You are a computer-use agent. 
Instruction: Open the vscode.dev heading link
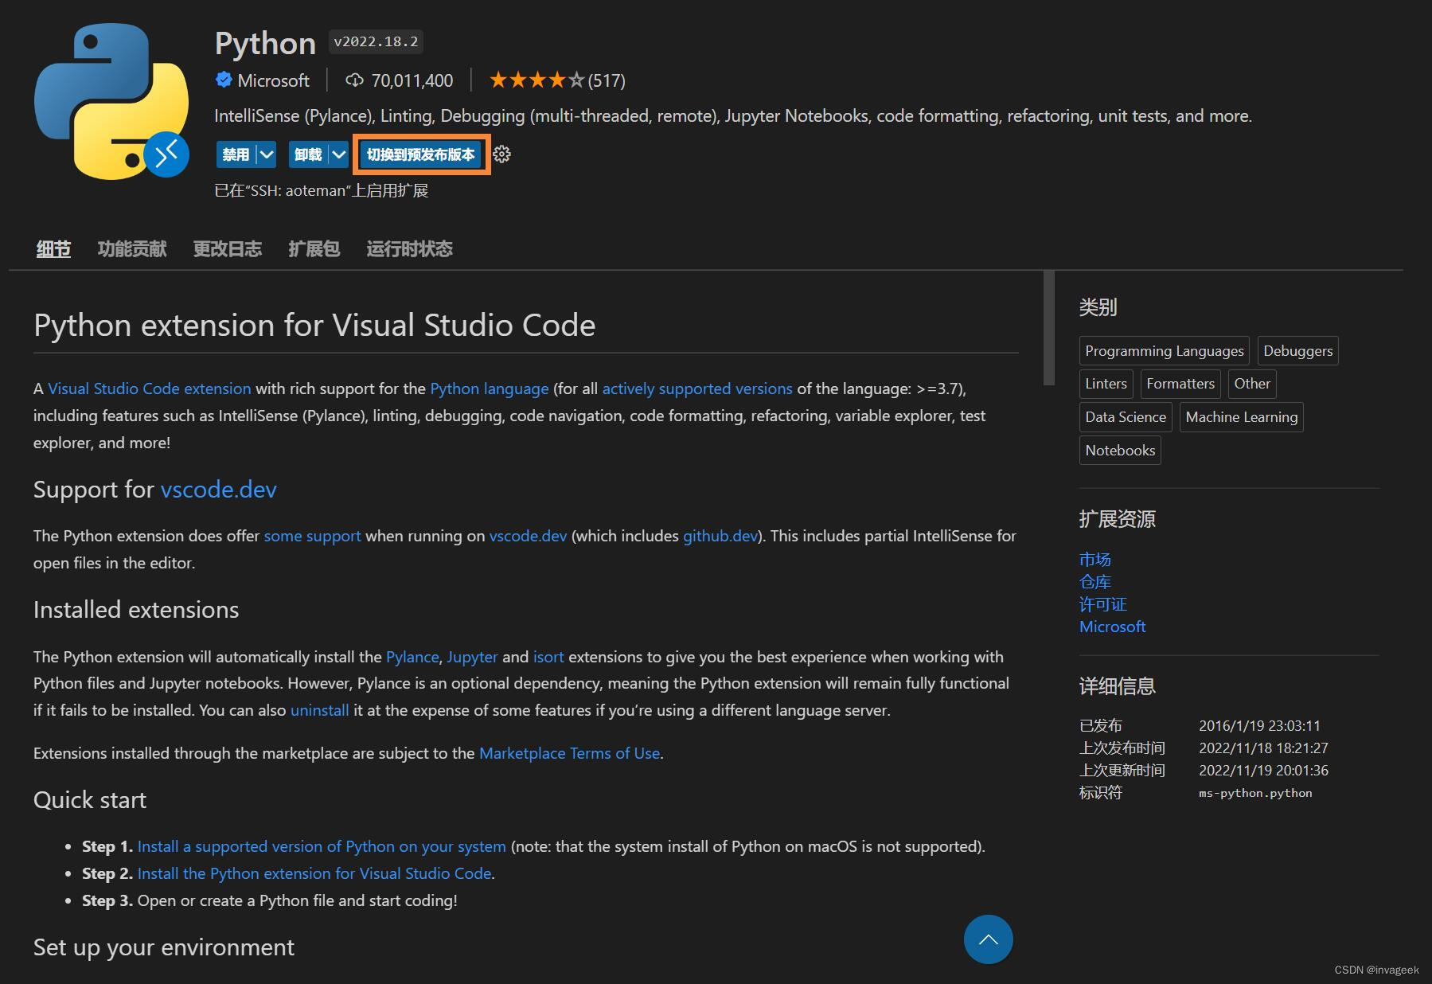pyautogui.click(x=219, y=489)
